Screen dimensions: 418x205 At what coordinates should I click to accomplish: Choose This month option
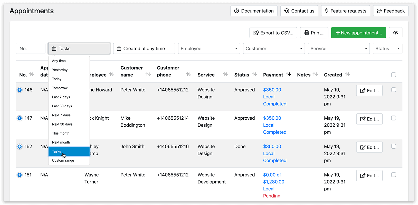pos(69,133)
